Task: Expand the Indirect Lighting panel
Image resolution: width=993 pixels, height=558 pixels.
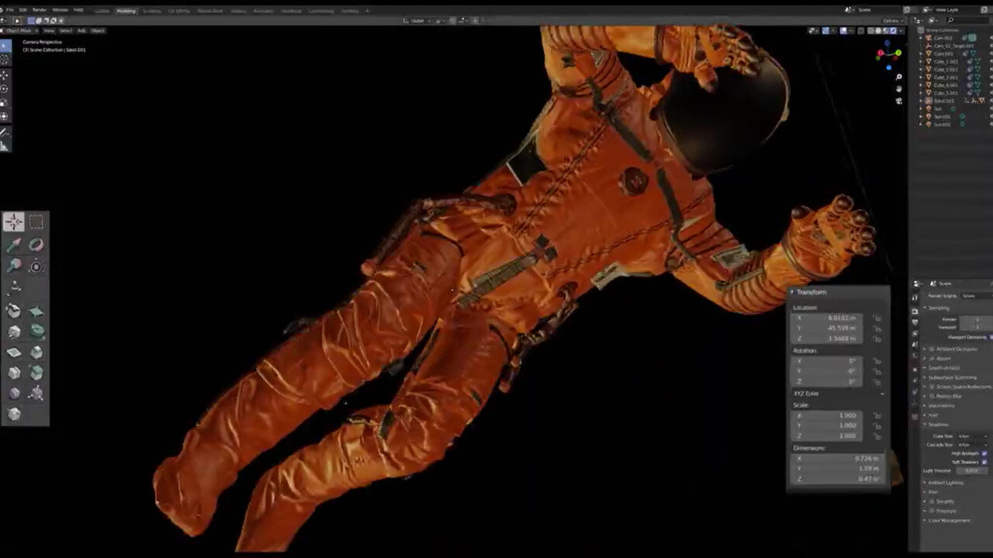Action: (946, 482)
